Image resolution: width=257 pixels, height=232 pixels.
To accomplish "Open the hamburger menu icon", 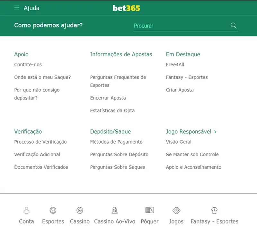I will click(x=17, y=8).
